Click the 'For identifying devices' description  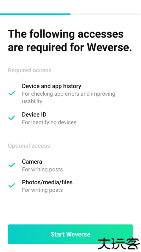tap(49, 122)
